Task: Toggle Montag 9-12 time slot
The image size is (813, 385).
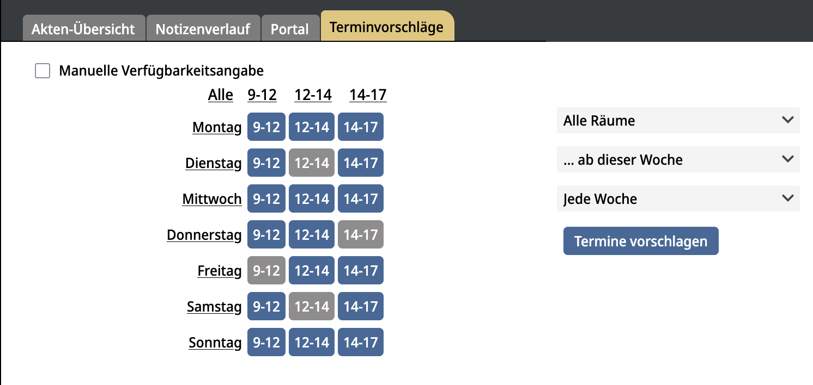Action: click(x=266, y=127)
